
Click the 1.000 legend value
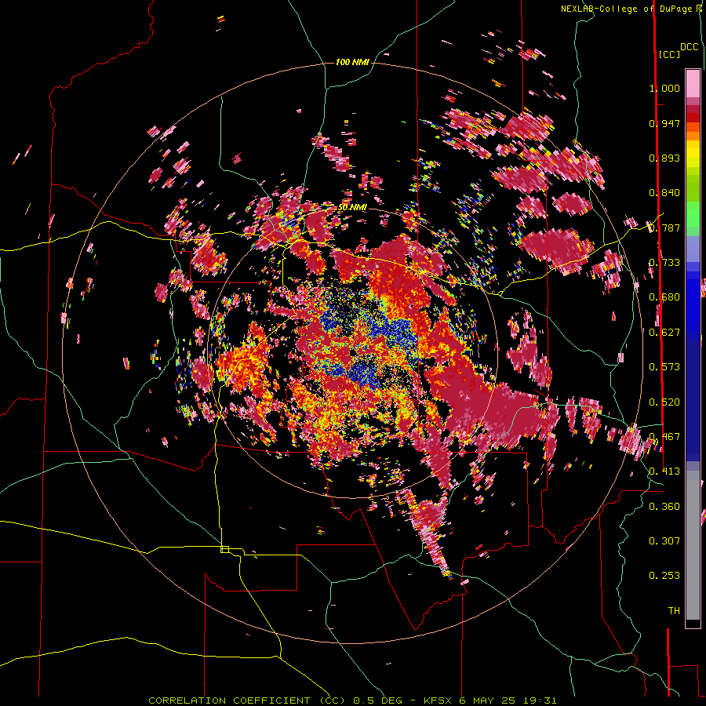[664, 88]
